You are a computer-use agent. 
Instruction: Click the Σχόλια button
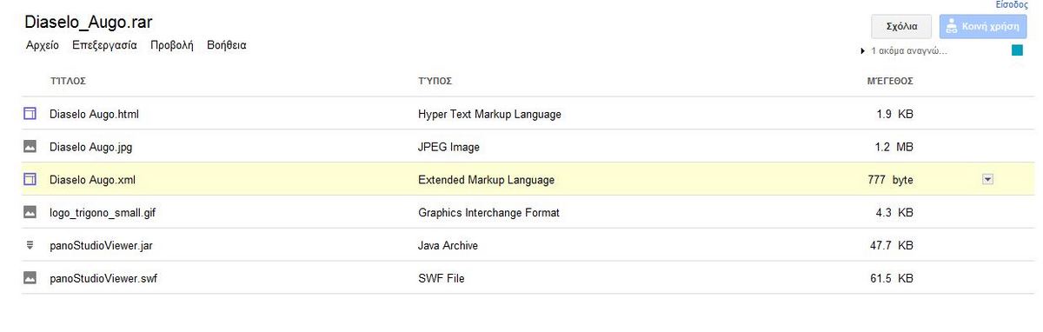901,26
